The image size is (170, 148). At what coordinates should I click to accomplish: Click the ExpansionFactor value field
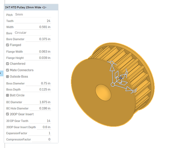[x=40, y=133]
